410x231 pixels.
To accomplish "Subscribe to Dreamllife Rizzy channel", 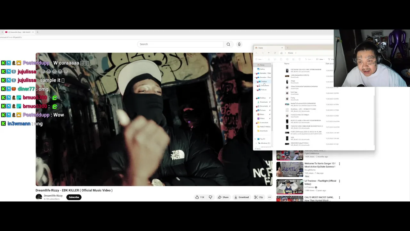I will tap(74, 197).
